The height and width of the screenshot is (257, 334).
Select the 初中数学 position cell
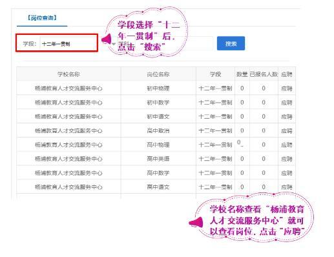point(158,103)
